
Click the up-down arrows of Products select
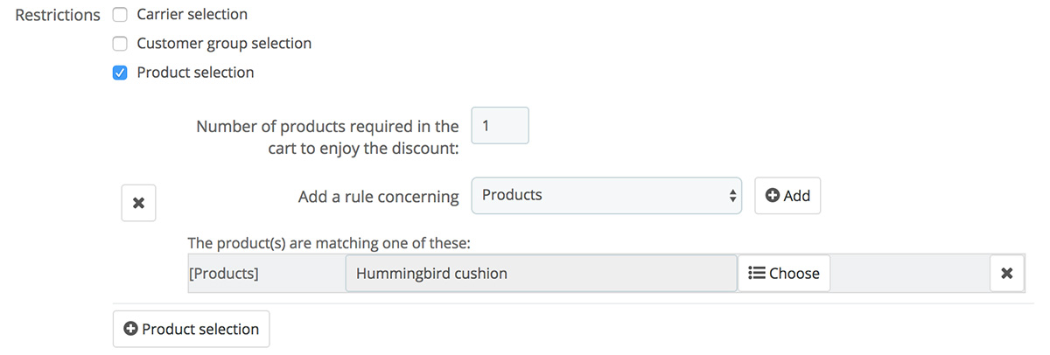(733, 196)
